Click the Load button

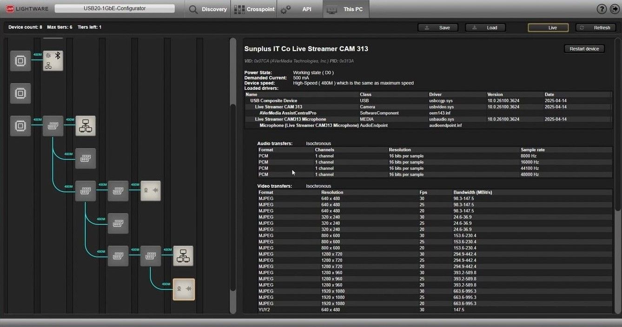point(486,27)
